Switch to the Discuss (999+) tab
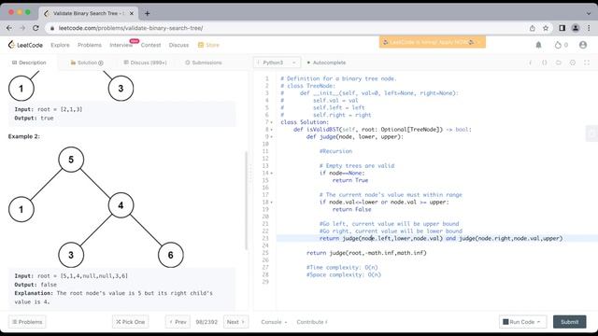 point(146,63)
